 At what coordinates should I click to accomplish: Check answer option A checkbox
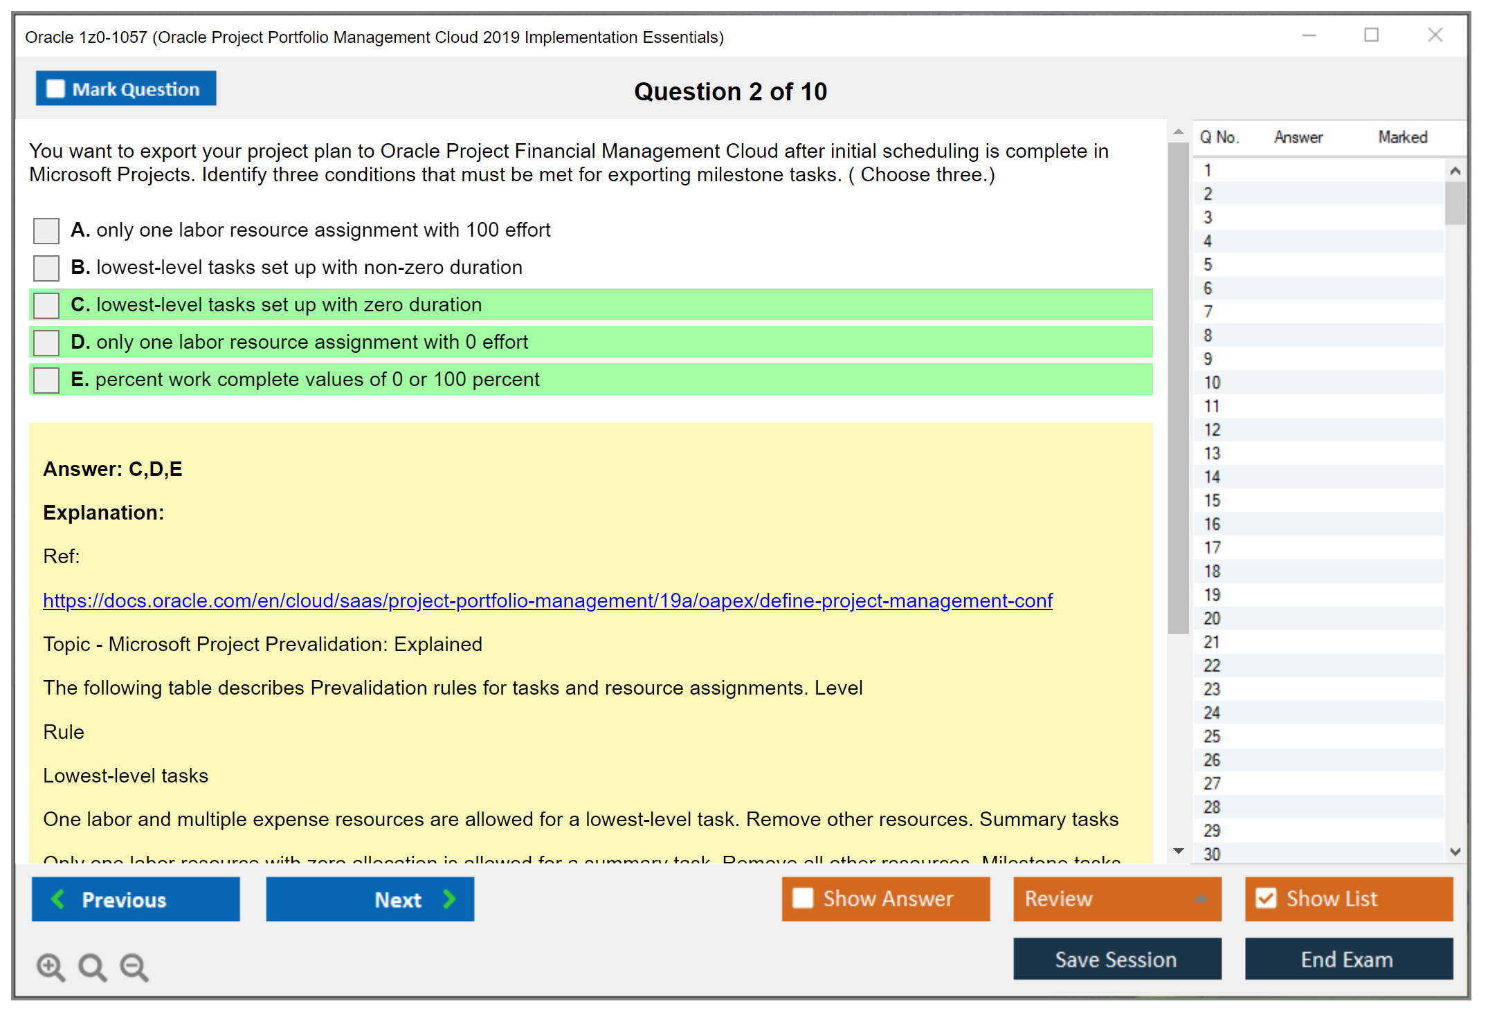click(x=45, y=230)
